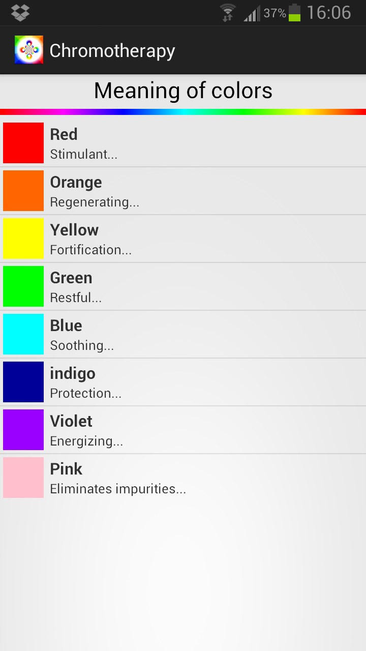
Task: Tap the yellow color square
Action: tap(23, 239)
